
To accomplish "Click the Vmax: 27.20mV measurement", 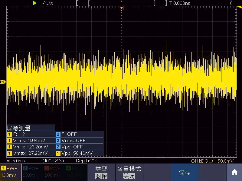I will click(31, 153).
